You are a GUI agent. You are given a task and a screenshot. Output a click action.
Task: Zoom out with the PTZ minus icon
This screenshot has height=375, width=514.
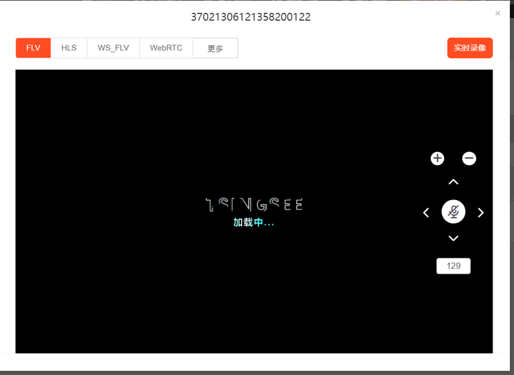click(469, 158)
